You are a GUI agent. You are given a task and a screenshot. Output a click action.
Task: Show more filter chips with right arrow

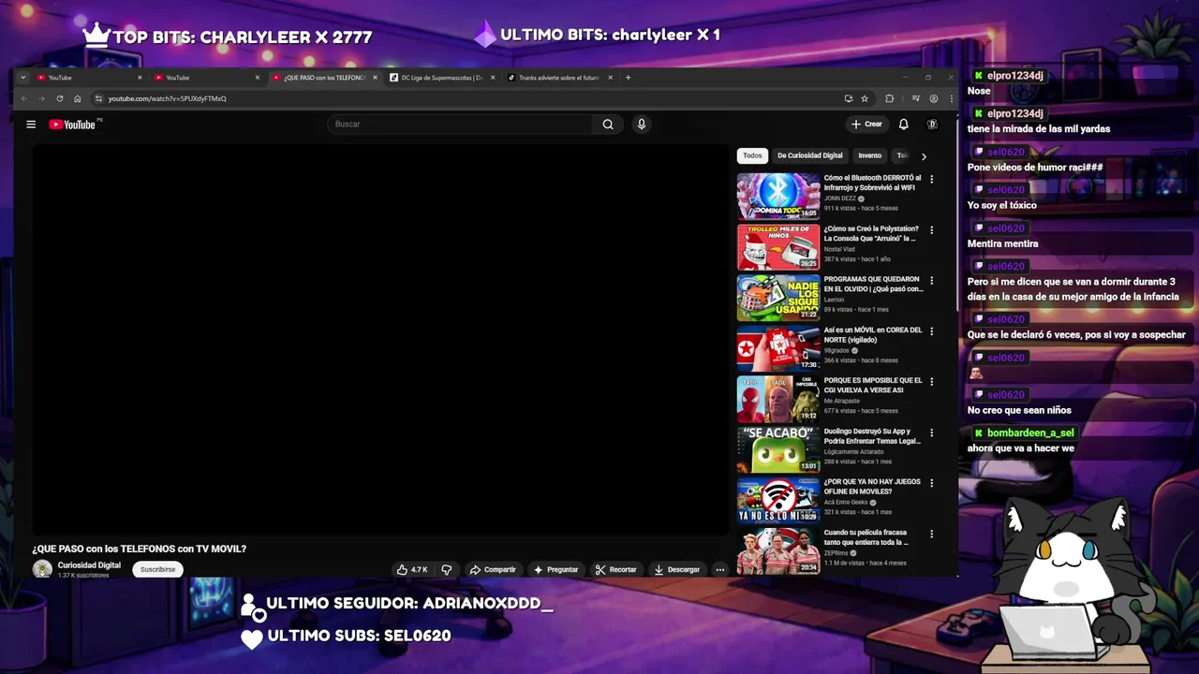tap(924, 156)
